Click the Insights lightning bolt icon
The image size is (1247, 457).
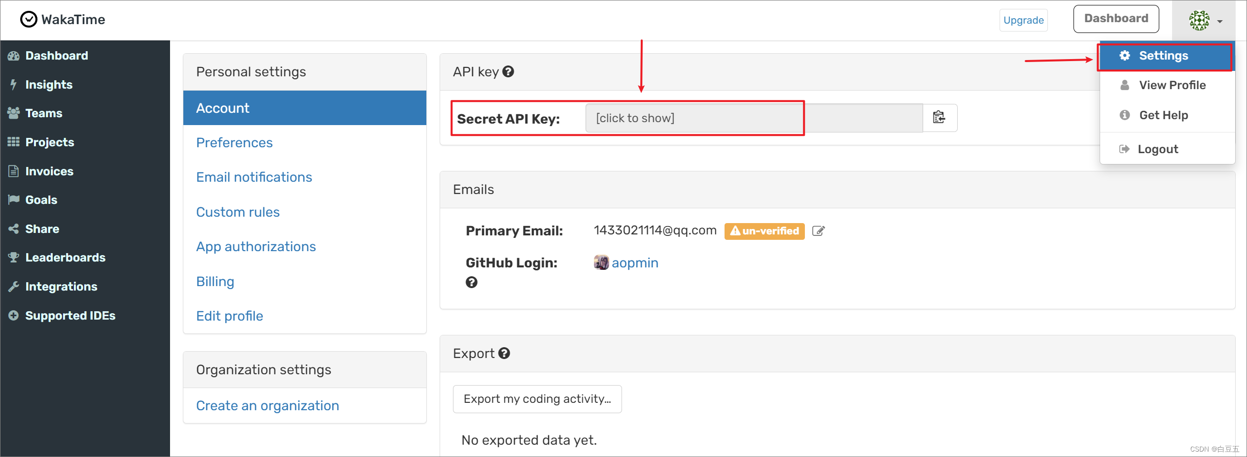pyautogui.click(x=13, y=85)
